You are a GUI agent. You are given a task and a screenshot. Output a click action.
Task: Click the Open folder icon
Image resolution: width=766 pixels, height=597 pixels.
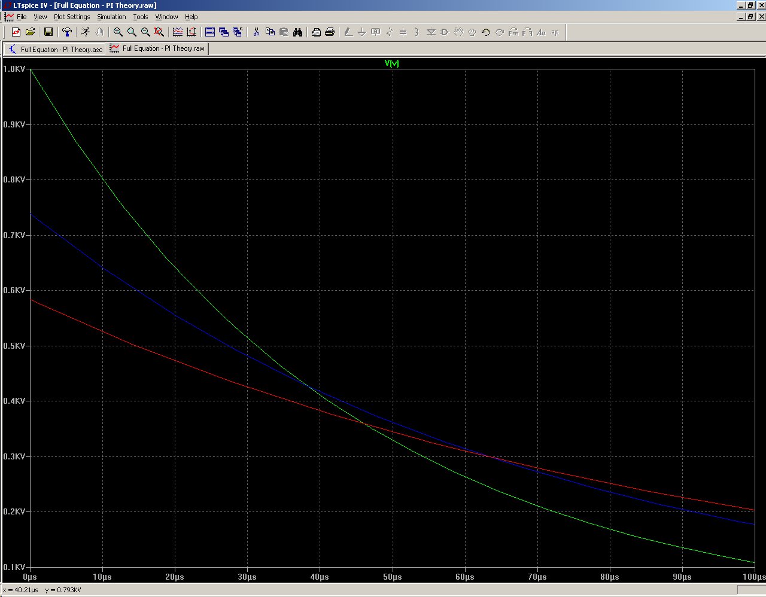[30, 32]
